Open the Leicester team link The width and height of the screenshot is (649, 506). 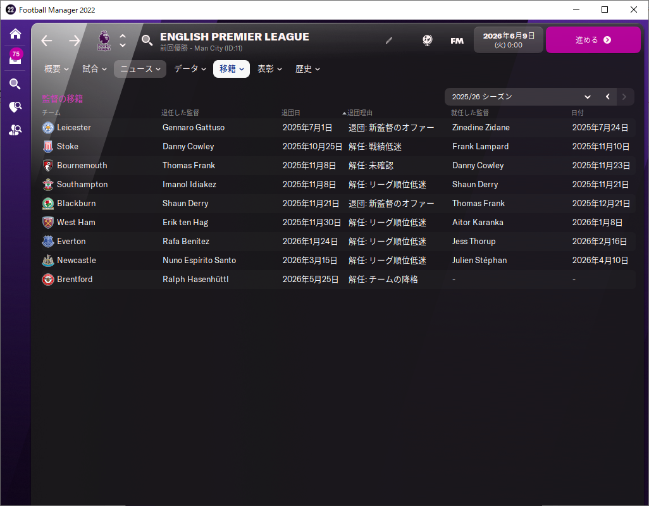point(73,127)
